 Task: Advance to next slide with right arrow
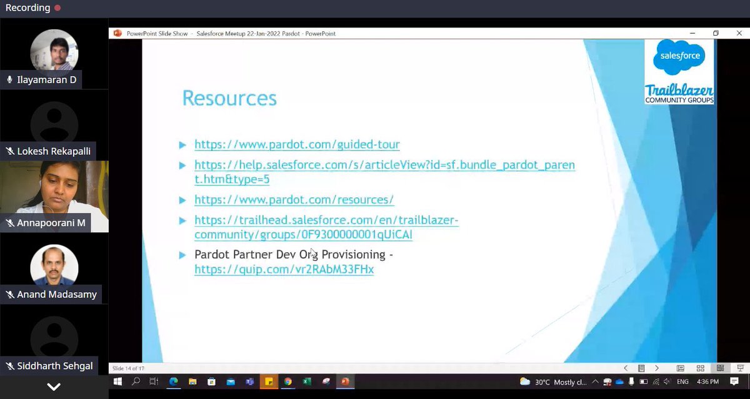pyautogui.click(x=657, y=368)
